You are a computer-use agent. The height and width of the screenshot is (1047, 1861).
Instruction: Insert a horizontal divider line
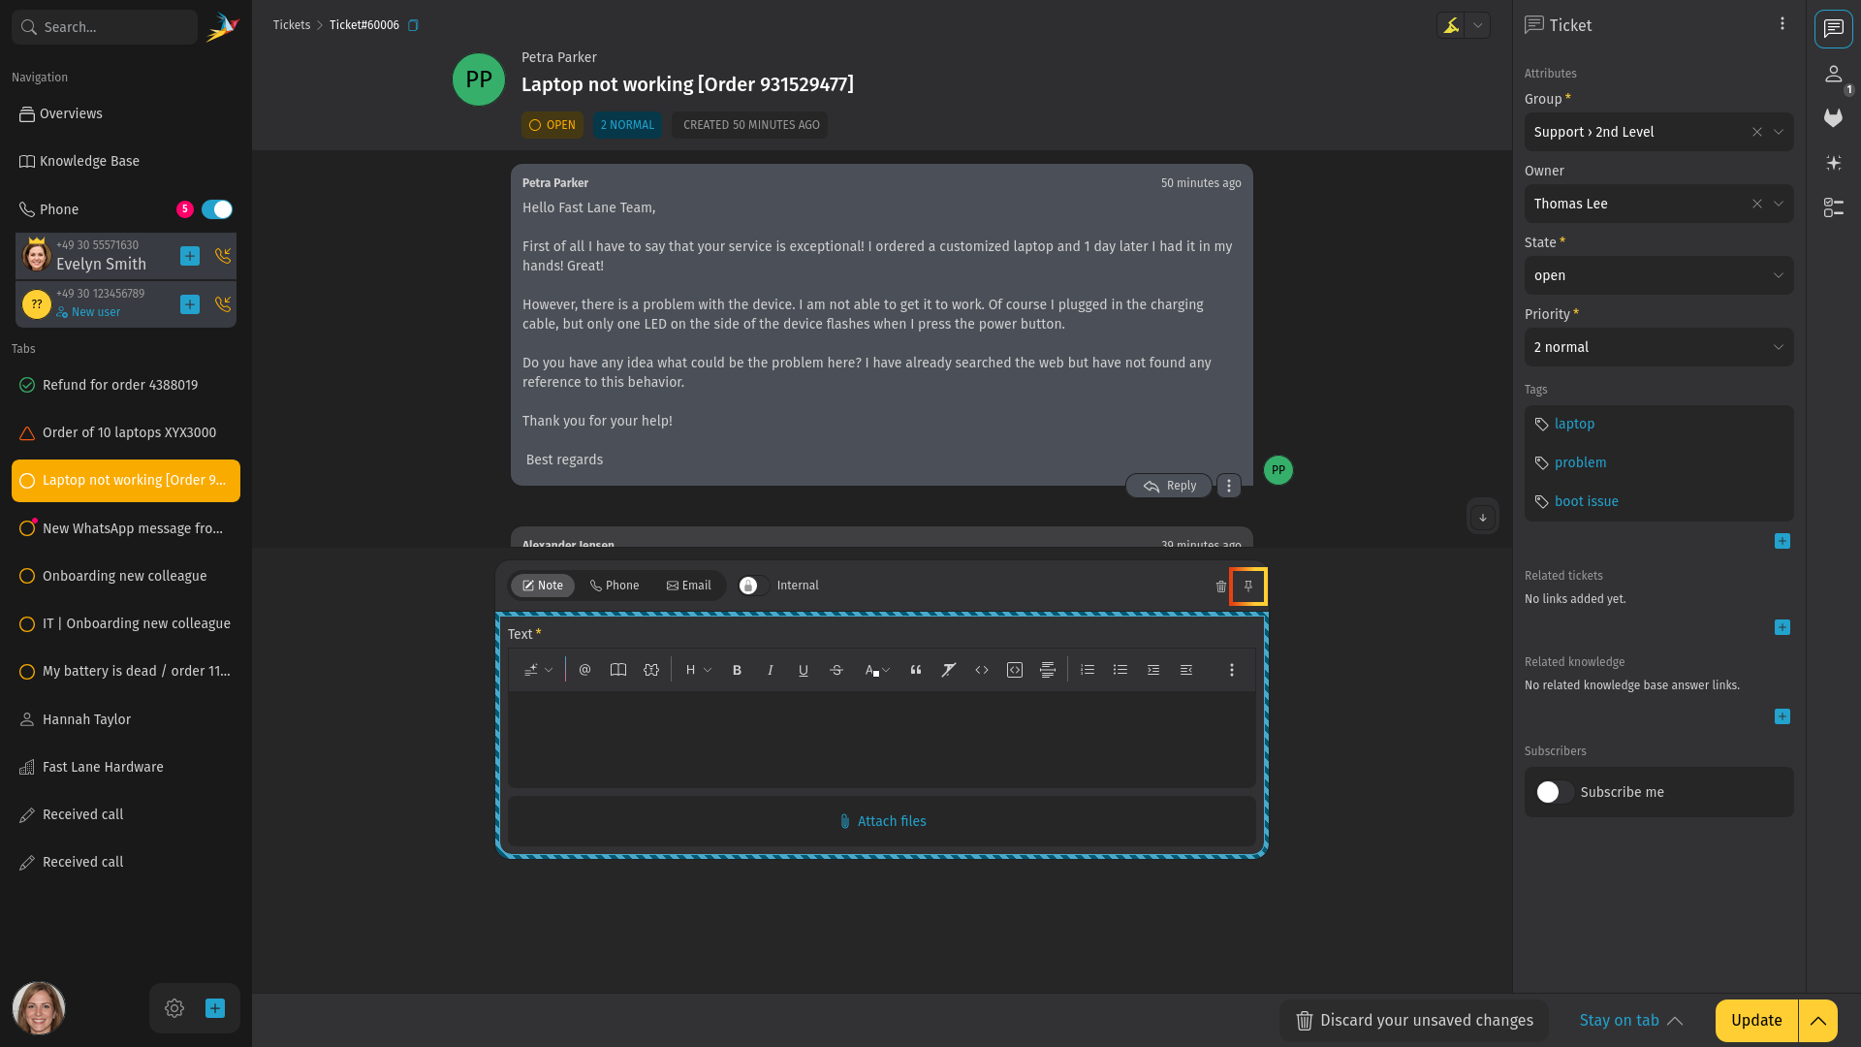point(1048,670)
